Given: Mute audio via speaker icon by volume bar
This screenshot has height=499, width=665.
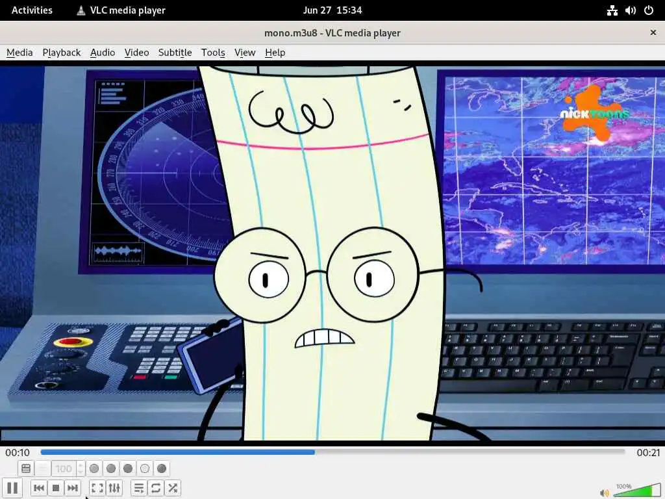Looking at the screenshot, I should [x=605, y=493].
